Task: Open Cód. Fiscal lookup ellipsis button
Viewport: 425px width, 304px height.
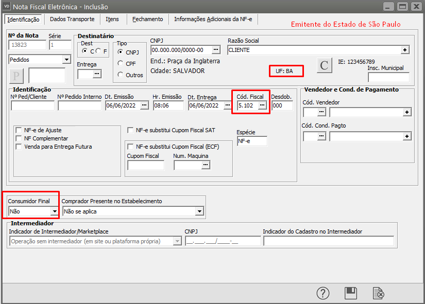Action: [262, 105]
